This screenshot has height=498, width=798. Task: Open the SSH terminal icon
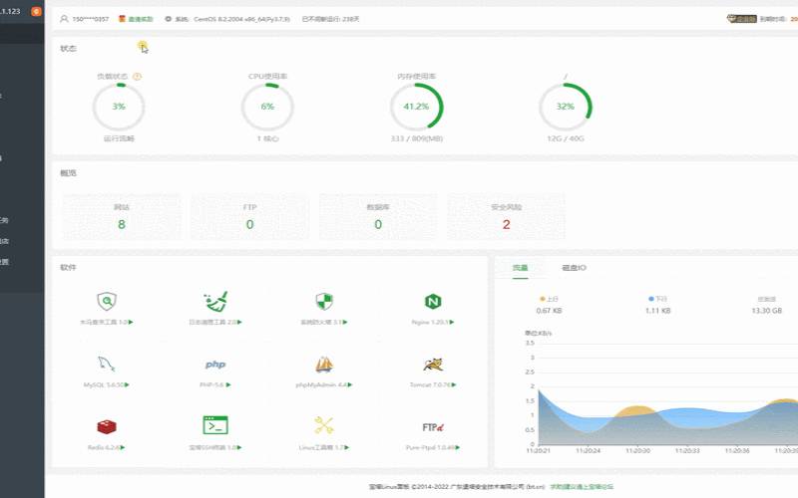point(215,425)
